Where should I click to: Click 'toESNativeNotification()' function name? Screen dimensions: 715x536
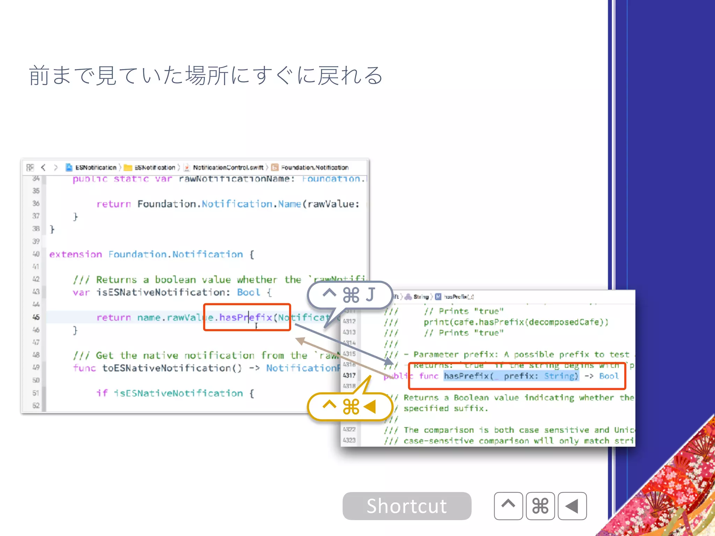point(172,368)
